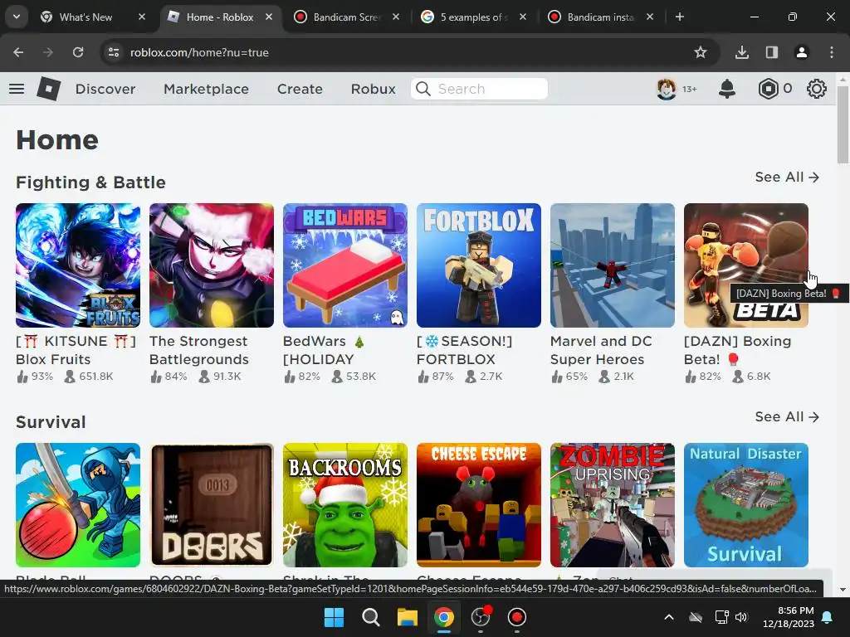The width and height of the screenshot is (850, 637).
Task: Open Chrome three-dot menu
Action: pos(832,52)
